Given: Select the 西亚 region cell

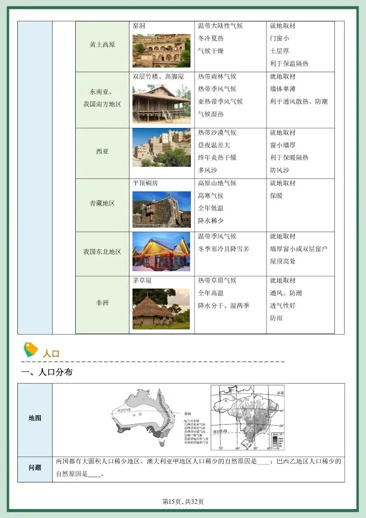Looking at the screenshot, I should 102,153.
